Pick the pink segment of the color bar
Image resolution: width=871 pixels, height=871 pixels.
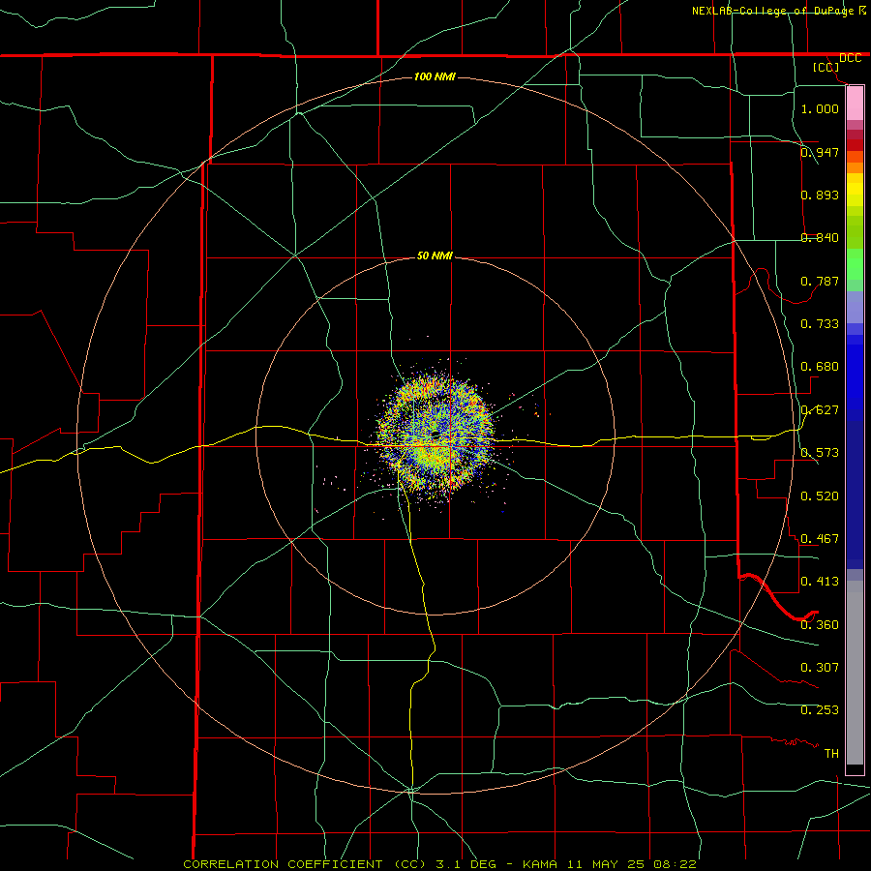coord(855,104)
